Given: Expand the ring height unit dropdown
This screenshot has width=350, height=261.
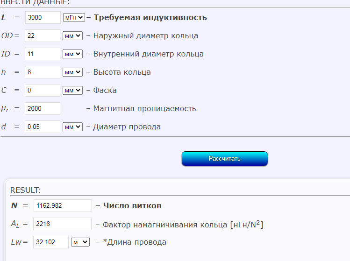Looking at the screenshot, I should point(72,72).
